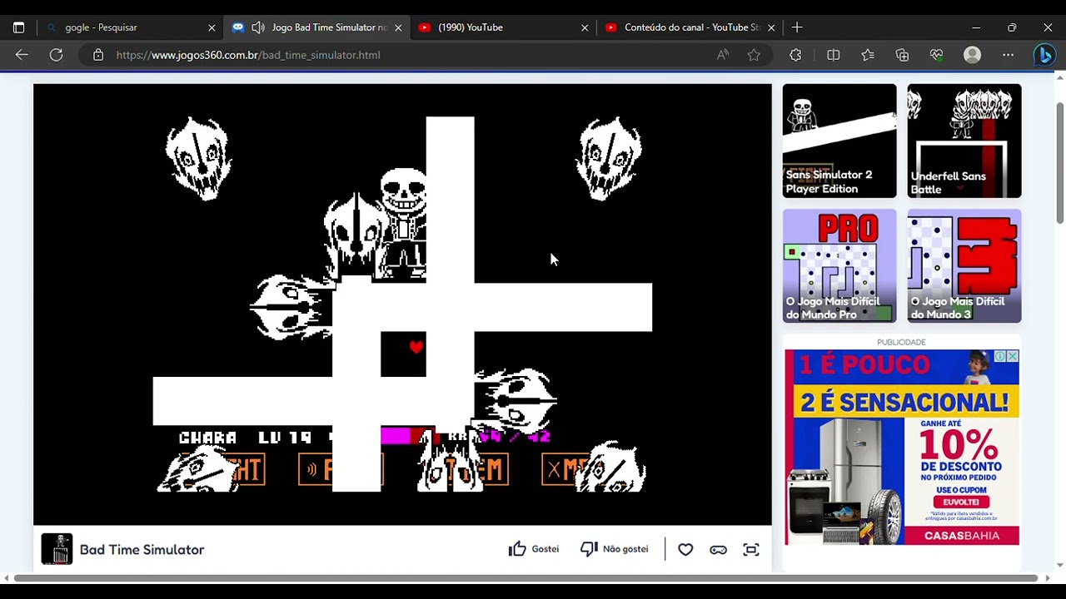
Task: Open split screen view
Action: tap(833, 55)
